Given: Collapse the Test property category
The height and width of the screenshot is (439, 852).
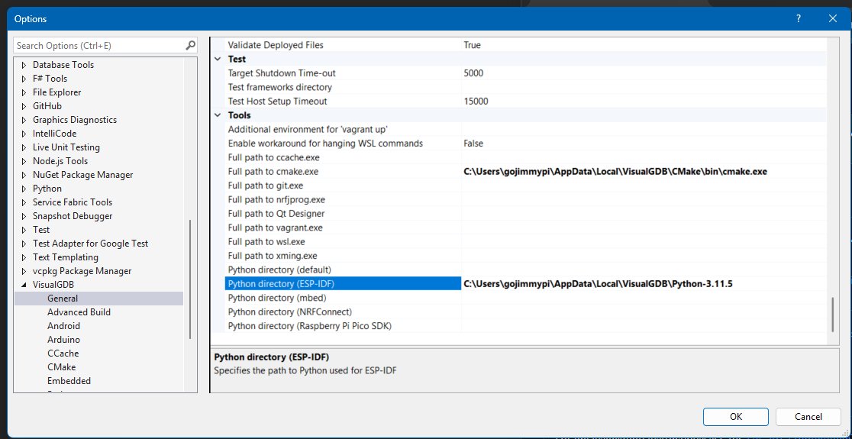Looking at the screenshot, I should 218,60.
